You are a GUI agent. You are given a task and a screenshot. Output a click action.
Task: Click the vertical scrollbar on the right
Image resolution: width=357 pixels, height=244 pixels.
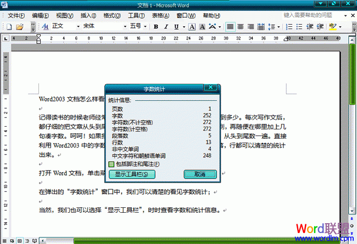pyautogui.click(x=352, y=137)
